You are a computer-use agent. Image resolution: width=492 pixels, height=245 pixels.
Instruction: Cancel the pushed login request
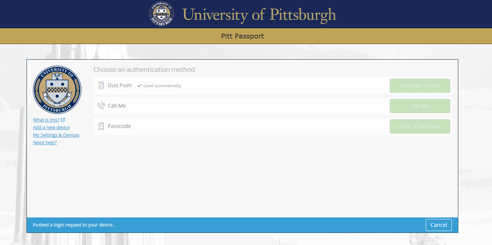click(x=439, y=225)
